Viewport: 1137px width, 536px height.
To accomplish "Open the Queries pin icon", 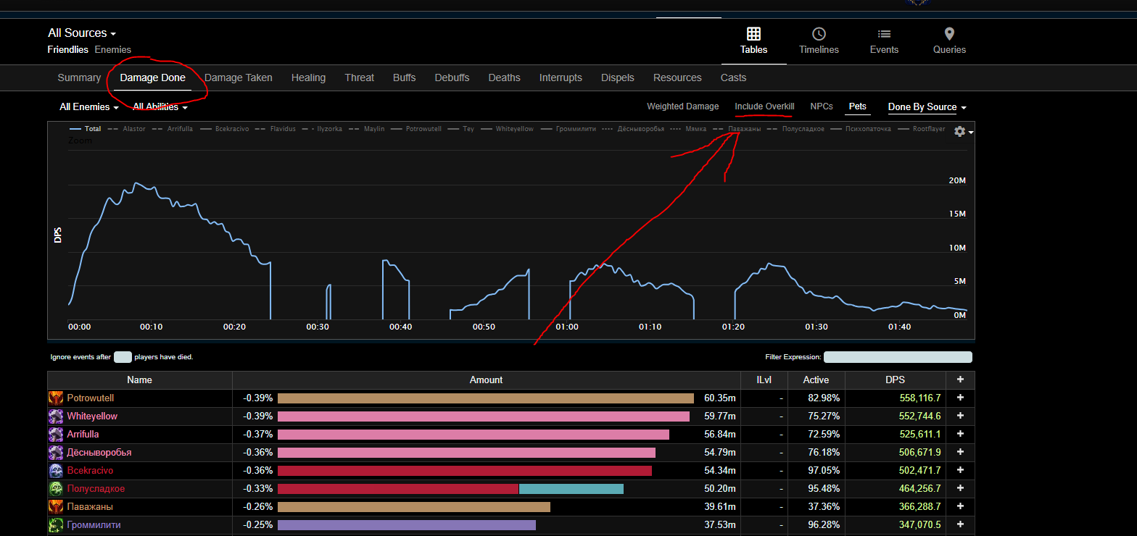I will [949, 34].
